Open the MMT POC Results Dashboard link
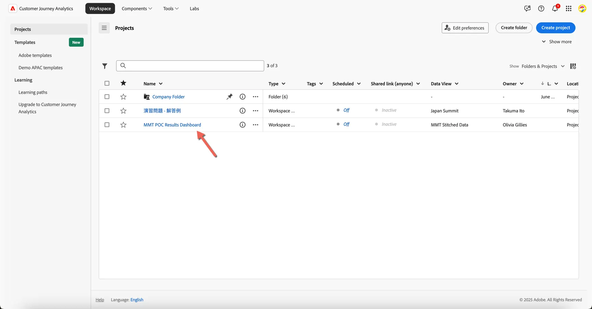Image resolution: width=592 pixels, height=309 pixels. pos(172,125)
